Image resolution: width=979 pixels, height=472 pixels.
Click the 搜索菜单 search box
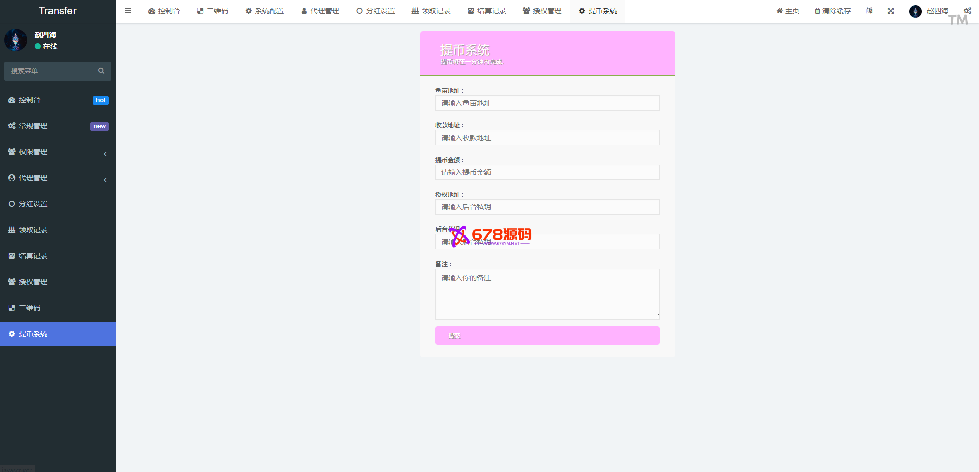(51, 71)
